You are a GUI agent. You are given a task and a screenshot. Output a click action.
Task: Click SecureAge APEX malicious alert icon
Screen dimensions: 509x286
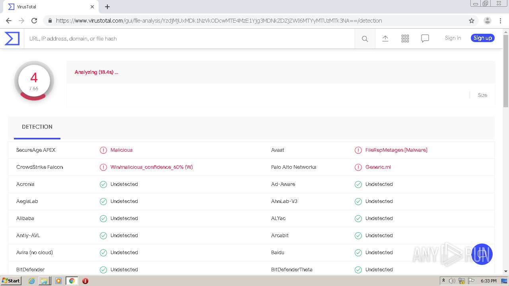(x=103, y=150)
